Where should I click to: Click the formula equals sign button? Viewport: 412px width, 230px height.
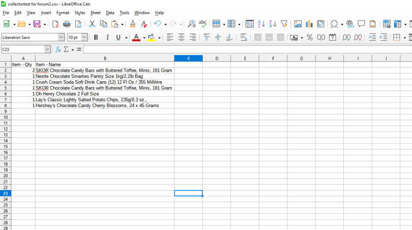(x=79, y=49)
